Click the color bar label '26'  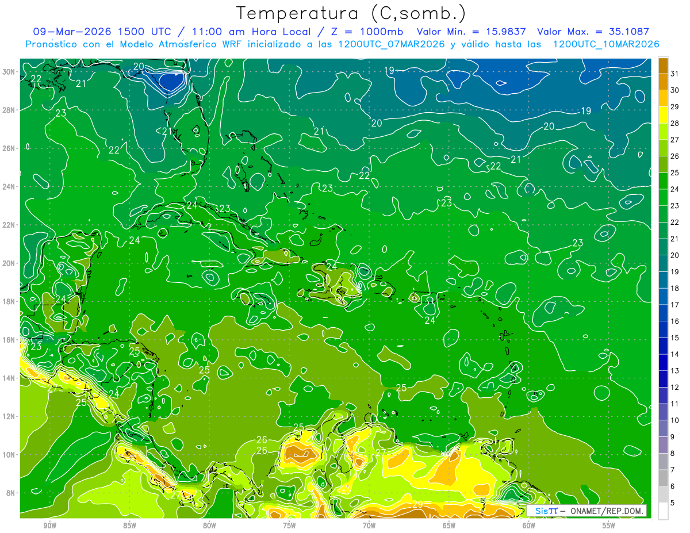tap(674, 156)
